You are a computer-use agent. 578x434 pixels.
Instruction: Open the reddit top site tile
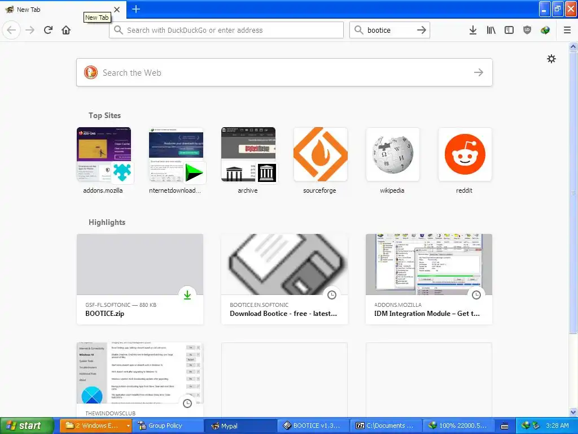click(465, 161)
